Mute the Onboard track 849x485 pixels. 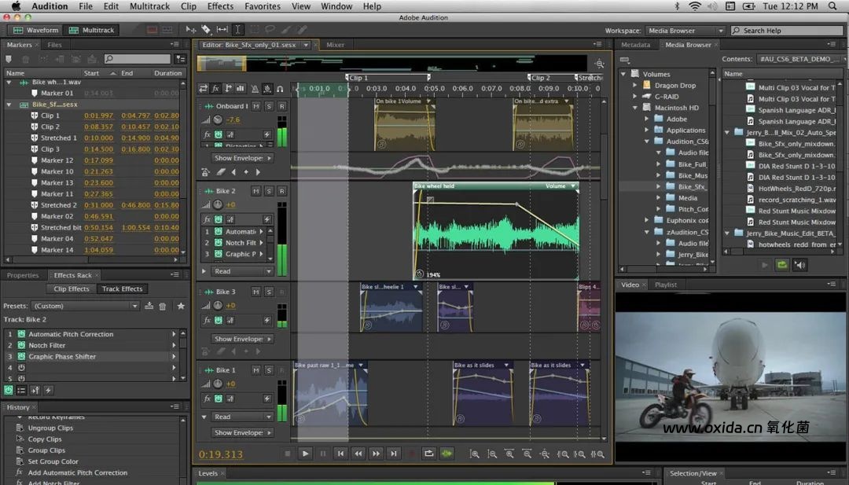pyautogui.click(x=256, y=106)
